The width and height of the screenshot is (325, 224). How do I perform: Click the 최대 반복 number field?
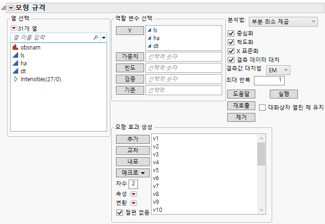(269, 80)
